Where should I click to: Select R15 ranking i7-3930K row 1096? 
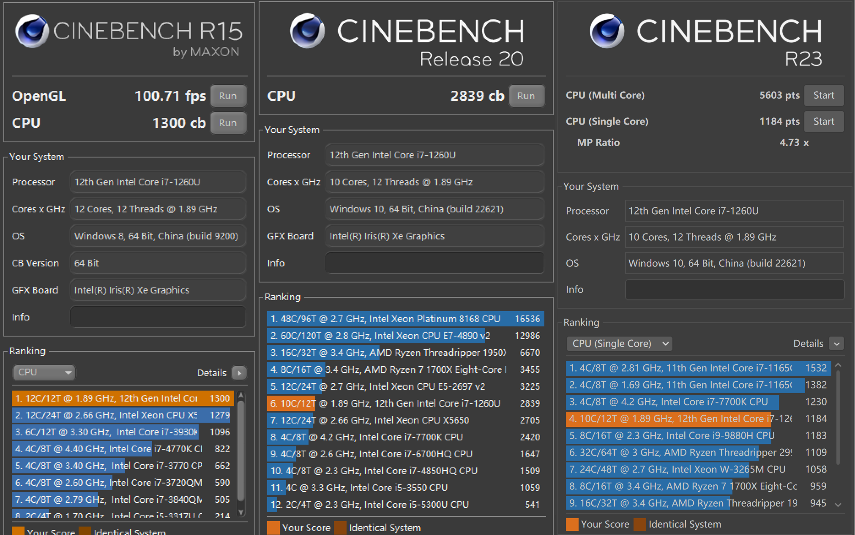click(x=123, y=432)
